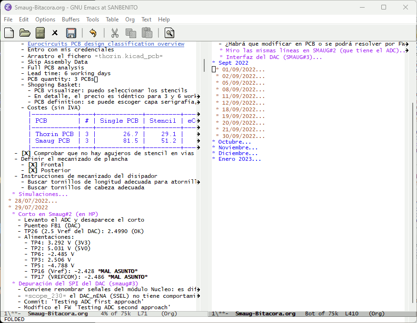Click the Undo arrow icon
Viewport: 417px width, 323px height.
[93, 33]
